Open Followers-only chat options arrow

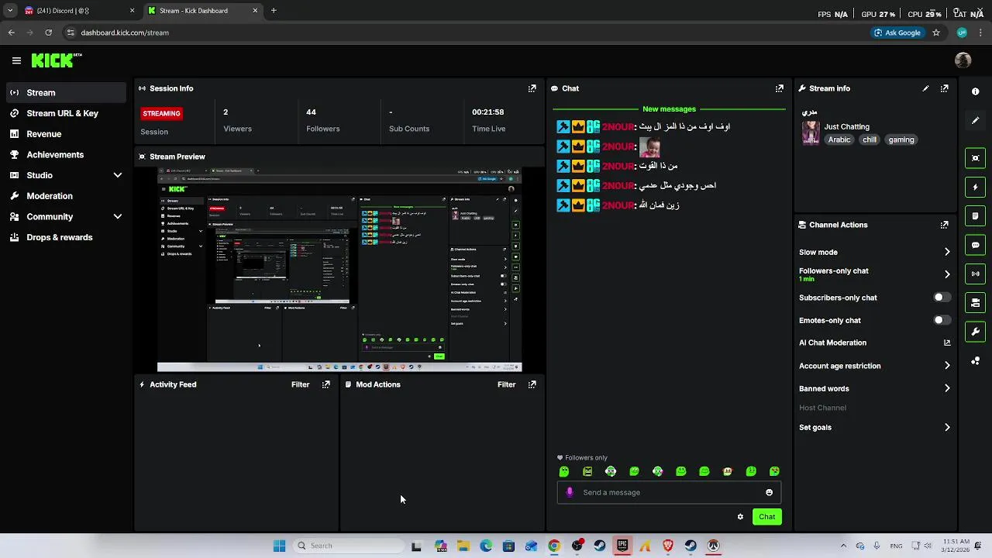coord(947,274)
